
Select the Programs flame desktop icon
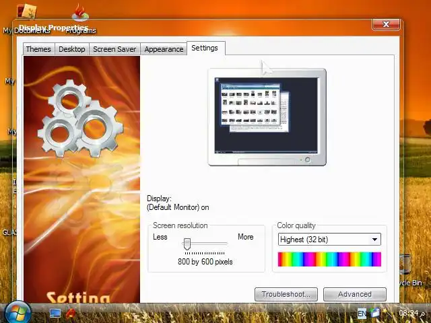(x=80, y=18)
